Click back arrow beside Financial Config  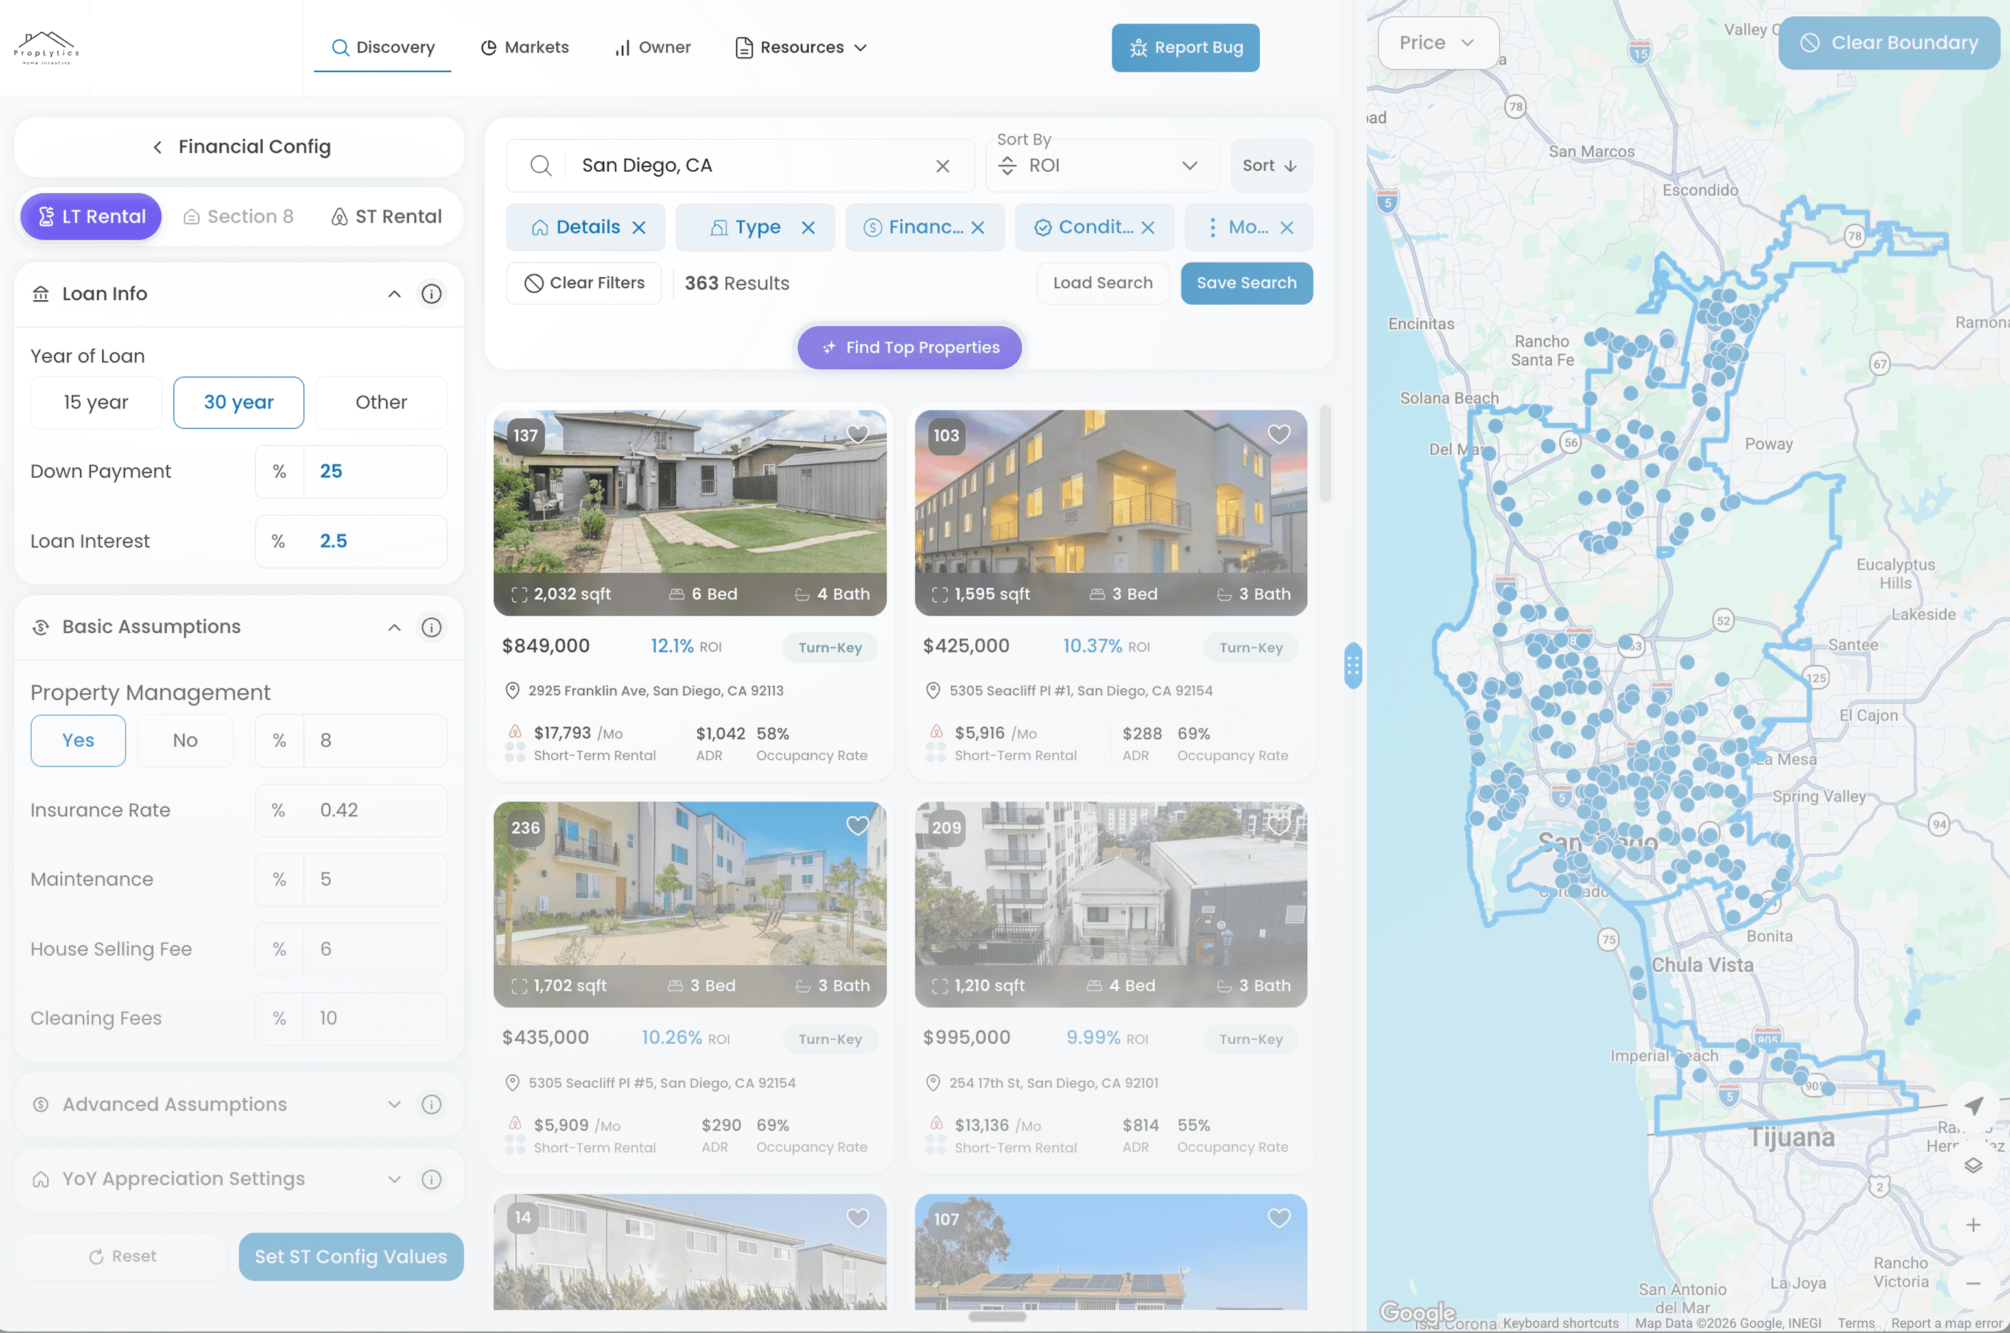158,147
